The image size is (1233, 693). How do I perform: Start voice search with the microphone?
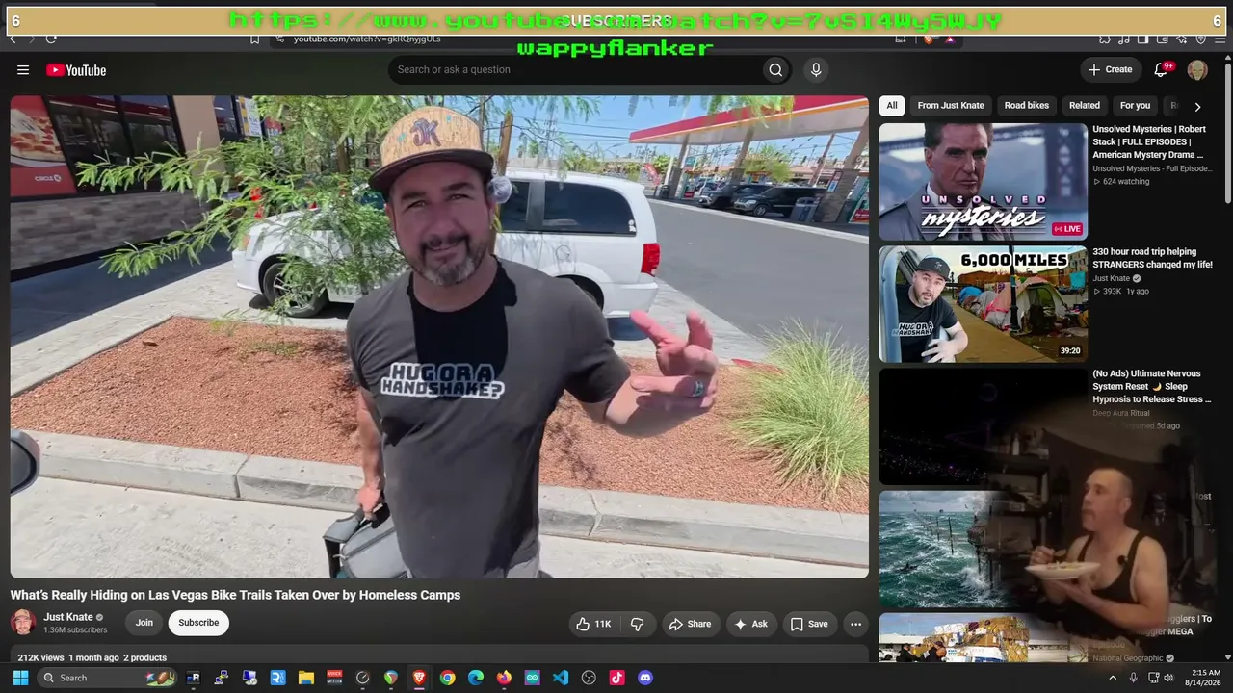click(816, 69)
